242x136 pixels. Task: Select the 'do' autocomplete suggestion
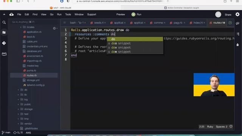135,39
